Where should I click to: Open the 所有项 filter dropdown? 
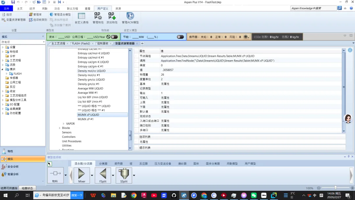44,42
